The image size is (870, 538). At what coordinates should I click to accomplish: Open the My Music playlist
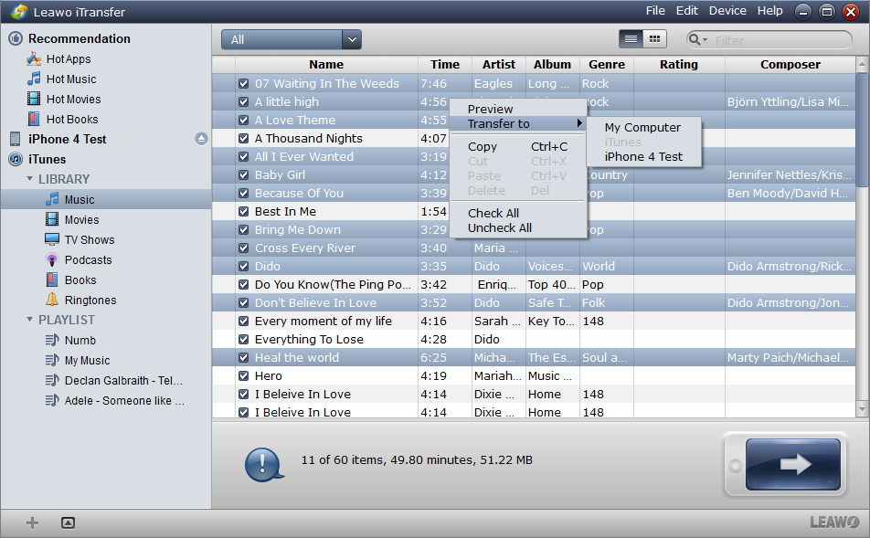87,360
